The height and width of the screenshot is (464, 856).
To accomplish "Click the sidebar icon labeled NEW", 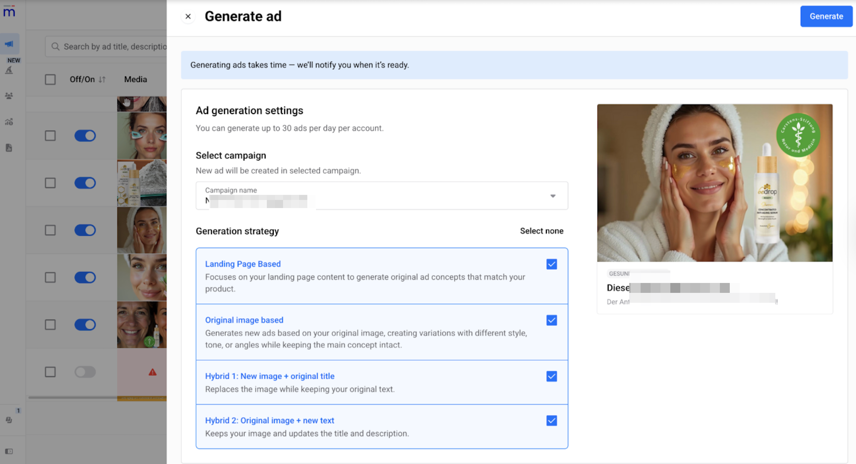I will coord(9,70).
